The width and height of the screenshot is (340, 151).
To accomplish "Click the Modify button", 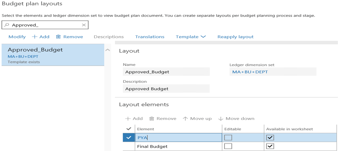I will click(x=17, y=37).
